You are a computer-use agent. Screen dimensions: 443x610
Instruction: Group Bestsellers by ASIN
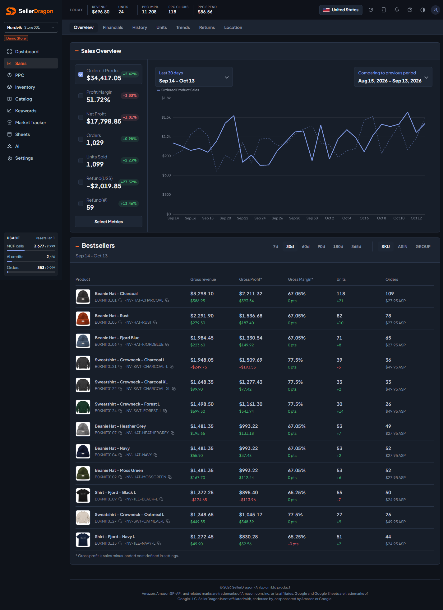pyautogui.click(x=403, y=246)
